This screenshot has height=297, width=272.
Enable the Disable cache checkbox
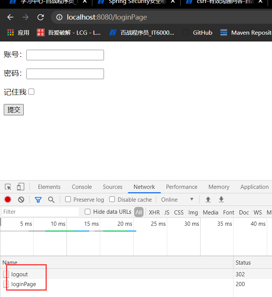(112, 199)
